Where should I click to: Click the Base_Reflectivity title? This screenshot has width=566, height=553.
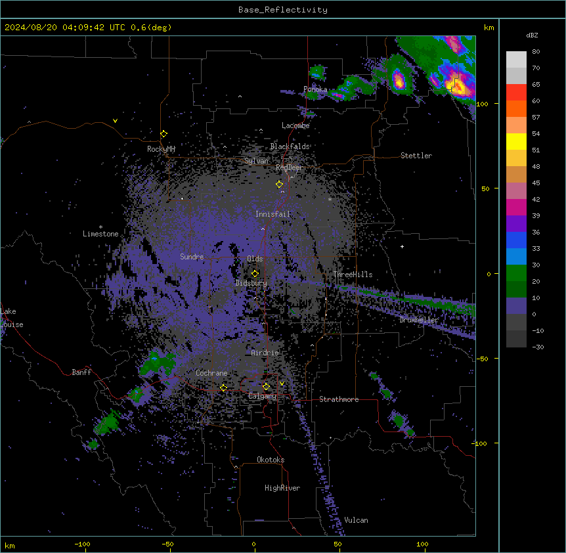(x=283, y=10)
